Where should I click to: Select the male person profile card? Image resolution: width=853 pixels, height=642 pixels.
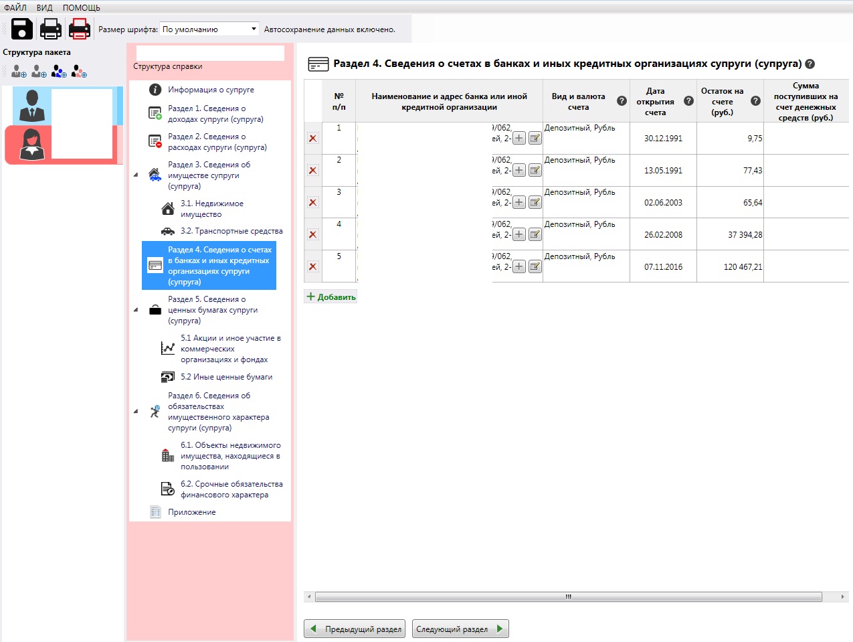point(67,106)
